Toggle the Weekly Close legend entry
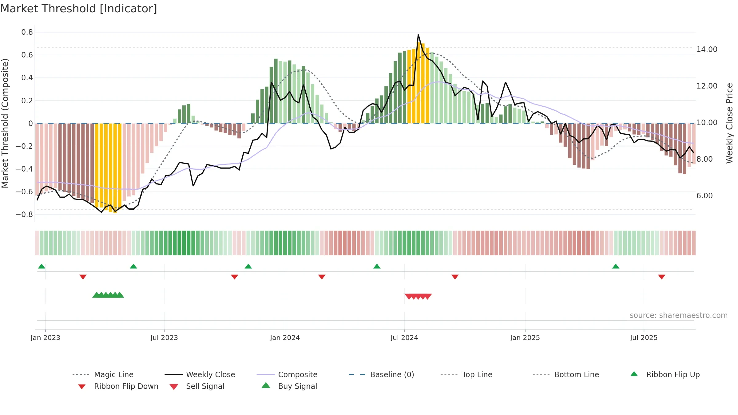 200,374
